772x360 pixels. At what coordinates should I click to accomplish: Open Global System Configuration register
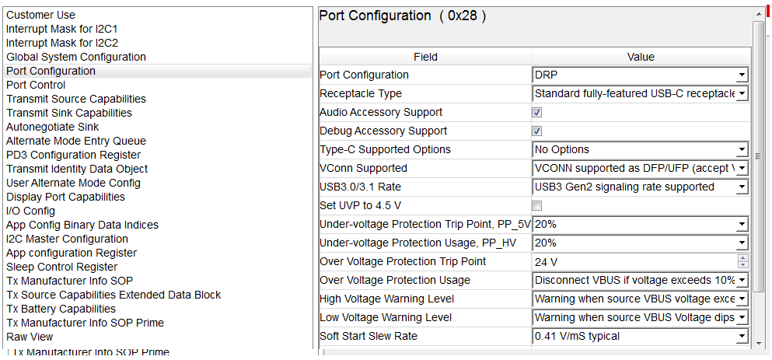click(x=76, y=57)
